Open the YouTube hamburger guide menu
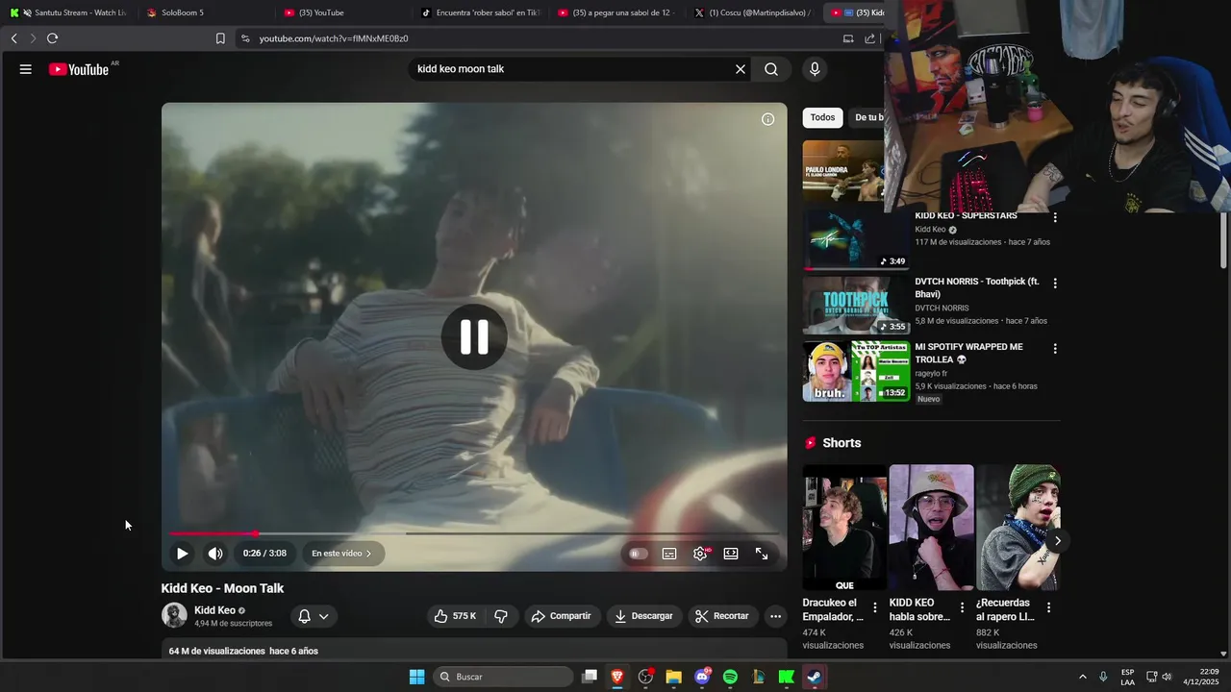 (26, 69)
